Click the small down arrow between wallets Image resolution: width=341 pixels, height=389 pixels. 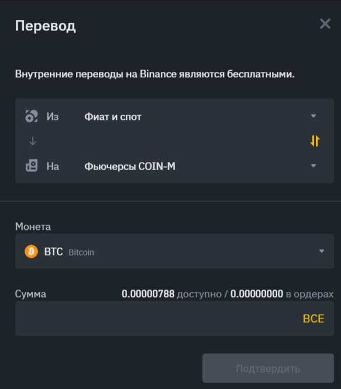tap(33, 141)
